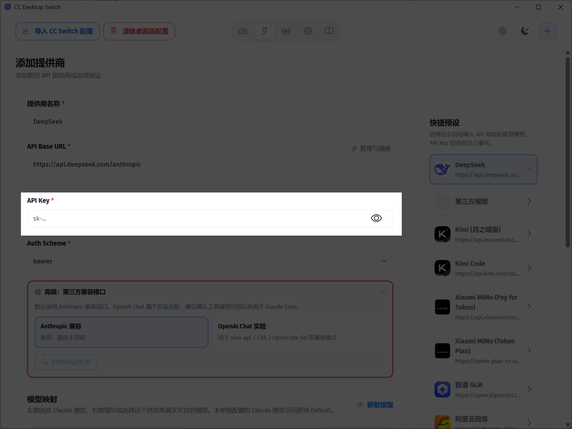Click the chevron on 智谱 GLM row
This screenshot has height=429, width=572.
[529, 389]
